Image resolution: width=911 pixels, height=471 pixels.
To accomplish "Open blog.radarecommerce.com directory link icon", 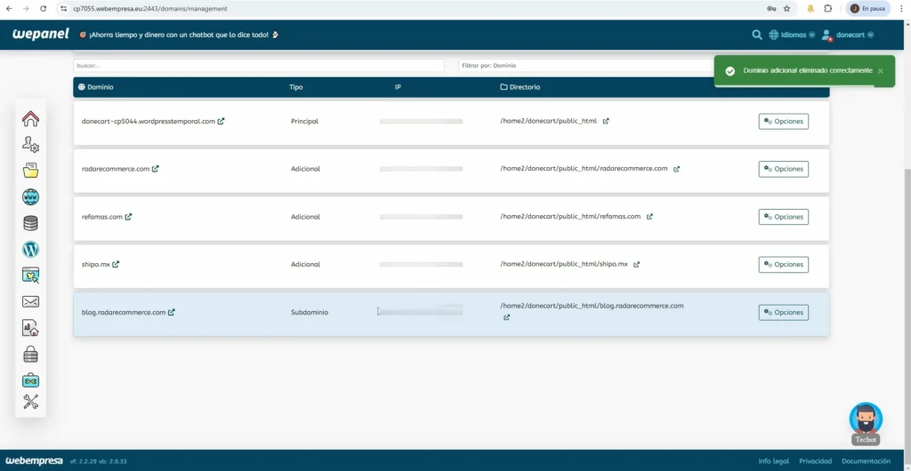I will point(506,317).
